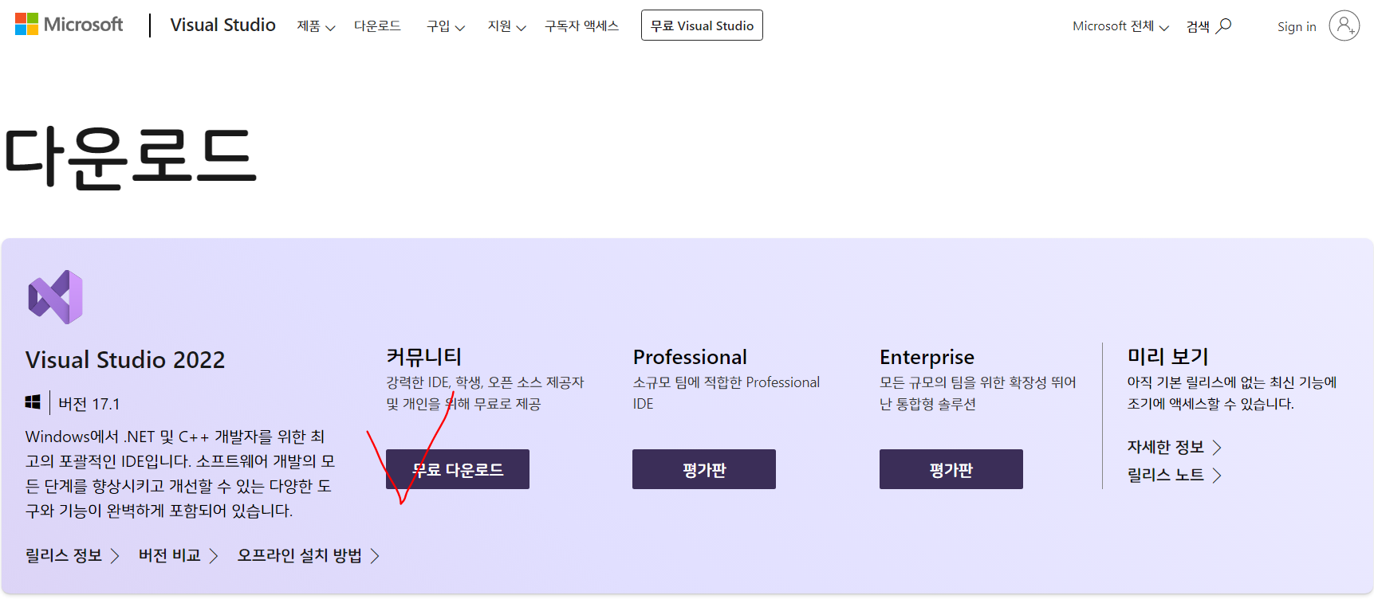Click the chevron next to 릴리스 정보
The image size is (1374, 611).
point(115,556)
